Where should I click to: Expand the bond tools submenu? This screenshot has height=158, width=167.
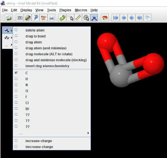[7, 37]
